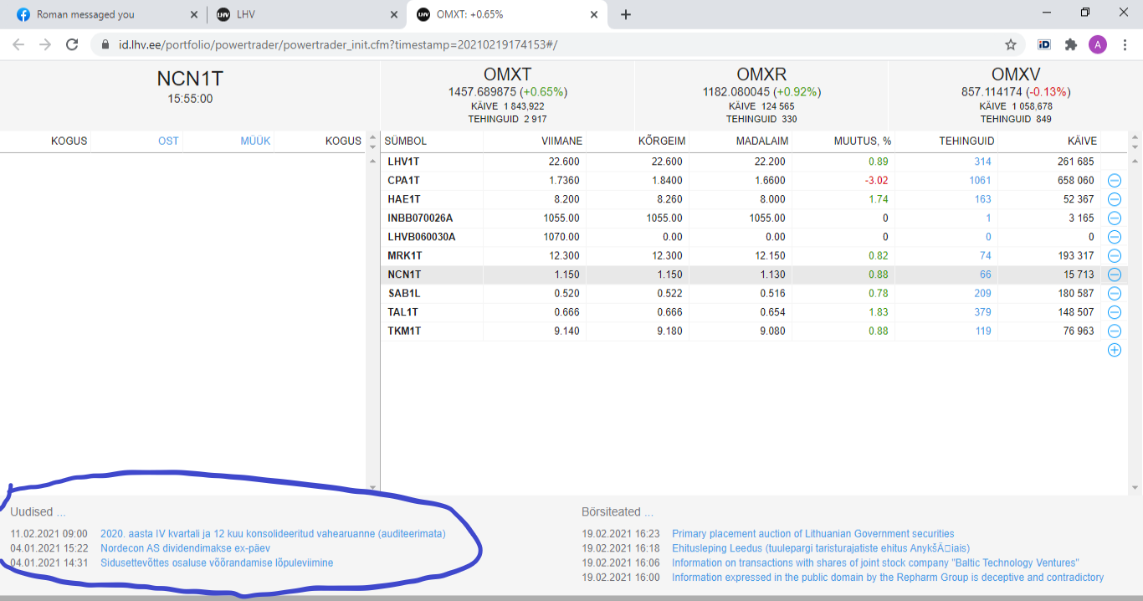The height and width of the screenshot is (601, 1143).
Task: Select the SAB1L row in watchlist
Action: pos(404,294)
